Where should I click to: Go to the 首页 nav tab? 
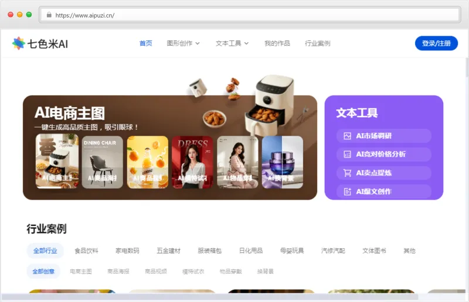click(145, 43)
